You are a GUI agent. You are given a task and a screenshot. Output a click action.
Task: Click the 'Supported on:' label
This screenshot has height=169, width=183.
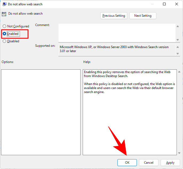[x=45, y=46]
